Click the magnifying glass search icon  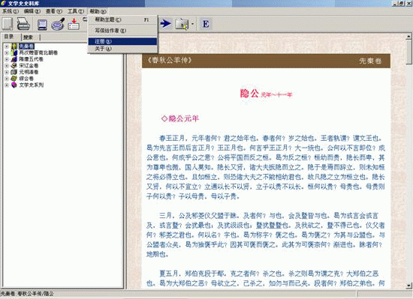(58, 24)
